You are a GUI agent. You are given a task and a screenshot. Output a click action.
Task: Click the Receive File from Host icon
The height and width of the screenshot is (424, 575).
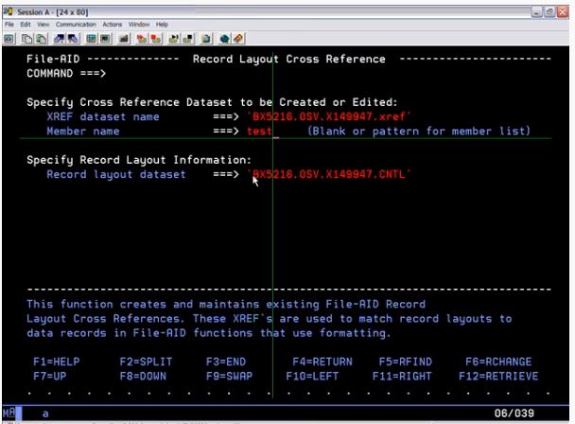73,38
